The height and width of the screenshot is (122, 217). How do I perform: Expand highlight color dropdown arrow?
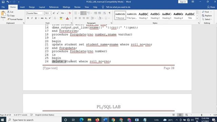64,18
